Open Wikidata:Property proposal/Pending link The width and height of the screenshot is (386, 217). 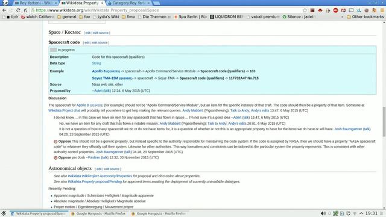[x=95, y=181]
